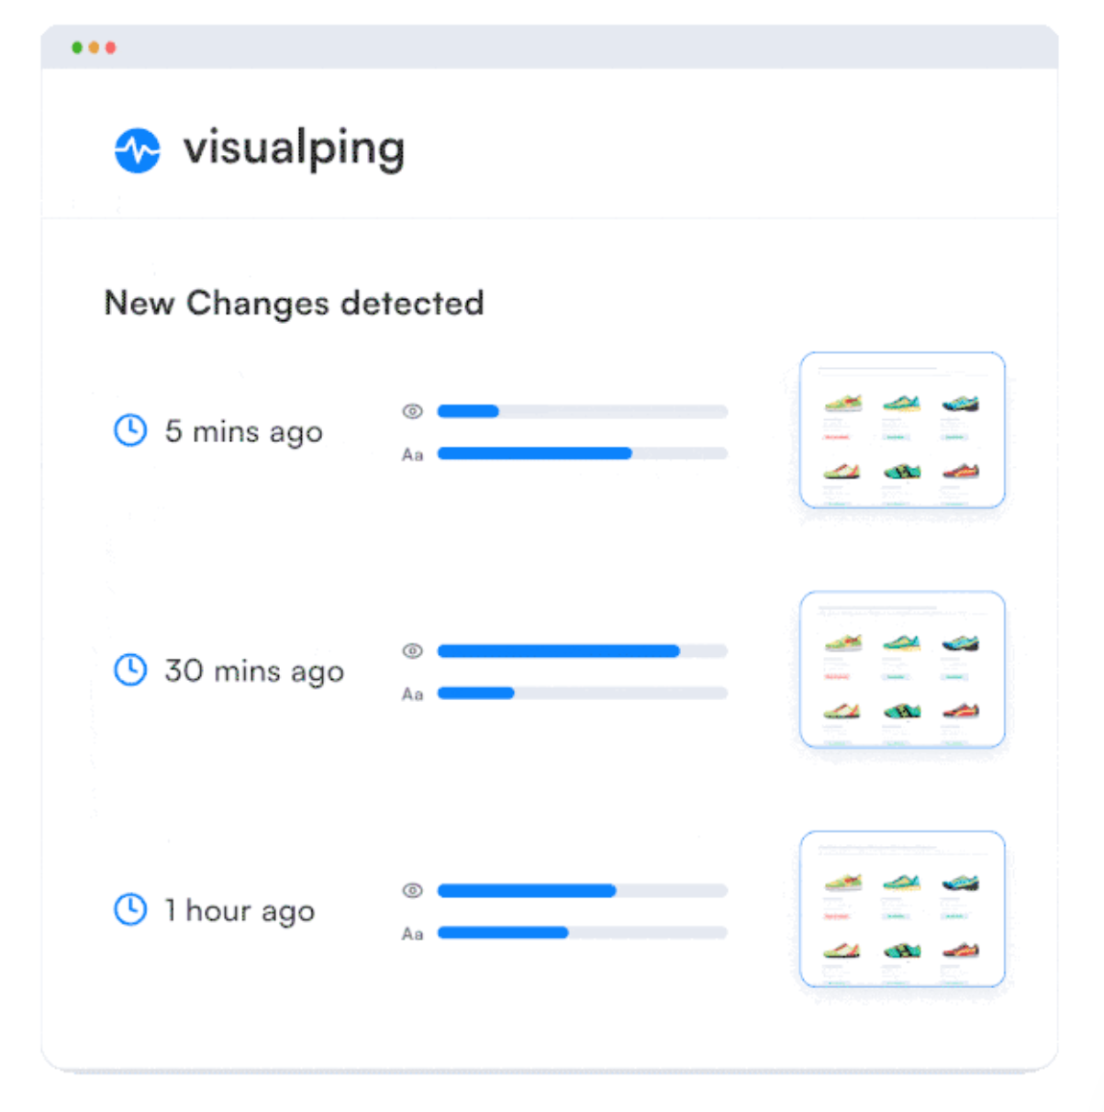Open the 5 mins ago page snapshot thumbnail
This screenshot has width=1104, height=1112.
point(902,430)
